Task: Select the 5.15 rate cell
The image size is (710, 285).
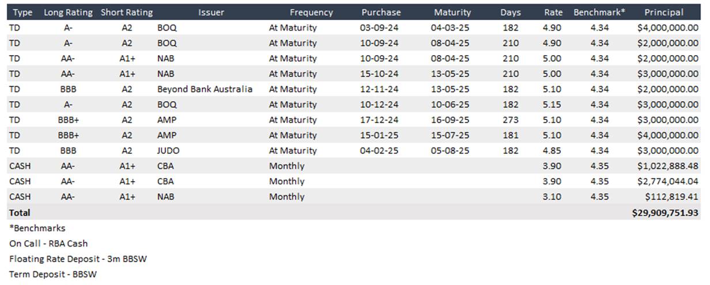Action: pyautogui.click(x=553, y=105)
